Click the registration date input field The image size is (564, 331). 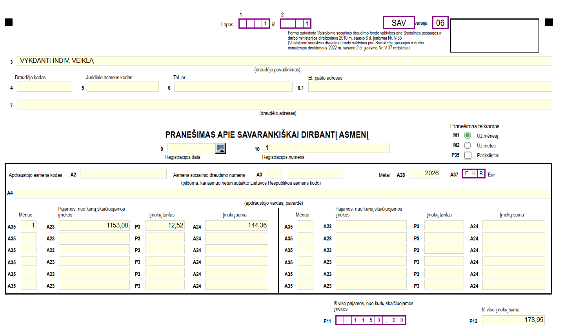(x=191, y=148)
